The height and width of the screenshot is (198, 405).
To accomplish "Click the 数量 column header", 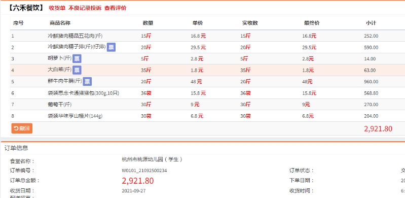I will click(x=148, y=23).
